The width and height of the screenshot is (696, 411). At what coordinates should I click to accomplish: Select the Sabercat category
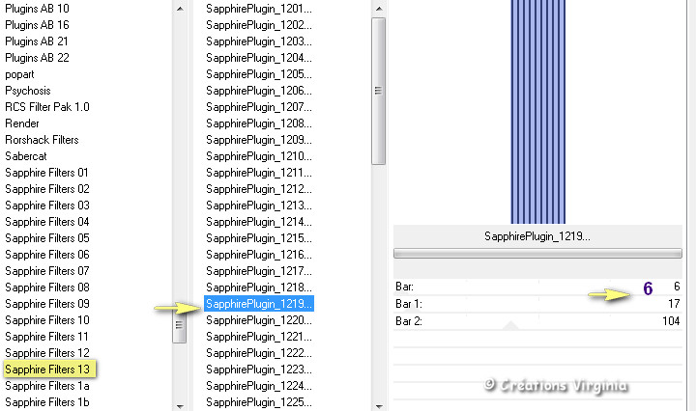tap(26, 156)
